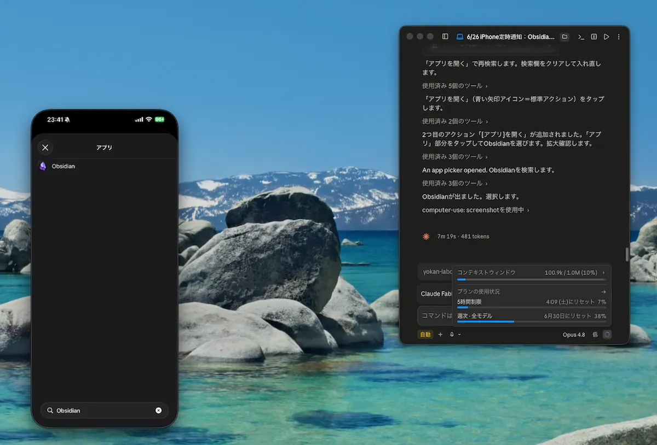Click the red close dot of Claude window

click(410, 37)
